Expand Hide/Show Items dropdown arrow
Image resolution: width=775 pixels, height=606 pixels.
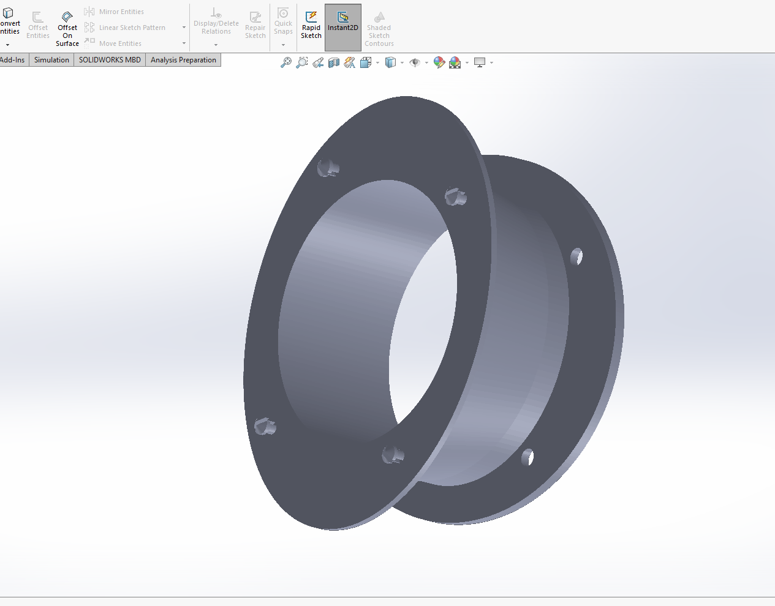[x=426, y=62]
